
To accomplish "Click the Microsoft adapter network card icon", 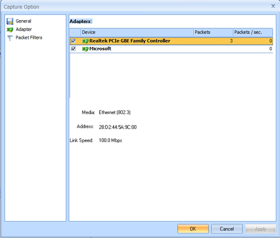I will click(x=85, y=49).
